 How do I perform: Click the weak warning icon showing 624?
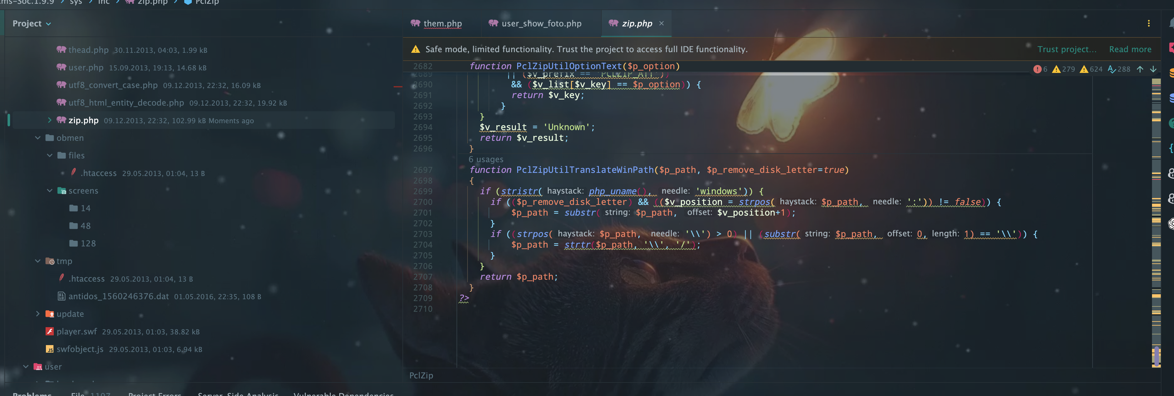(x=1084, y=69)
